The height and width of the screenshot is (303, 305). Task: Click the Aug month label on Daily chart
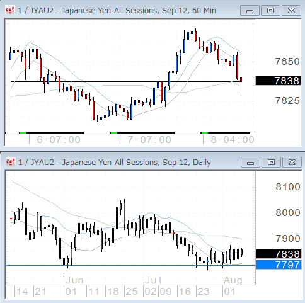coord(233,280)
